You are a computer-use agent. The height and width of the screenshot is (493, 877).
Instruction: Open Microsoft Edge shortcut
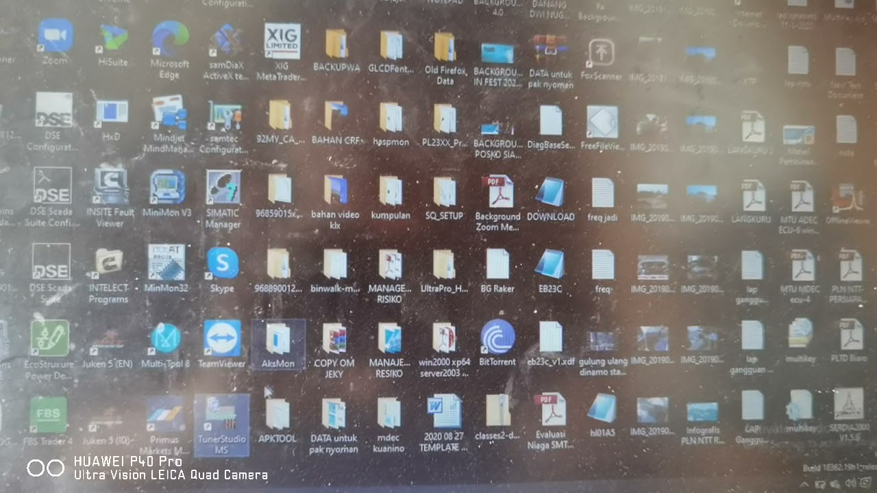(170, 50)
